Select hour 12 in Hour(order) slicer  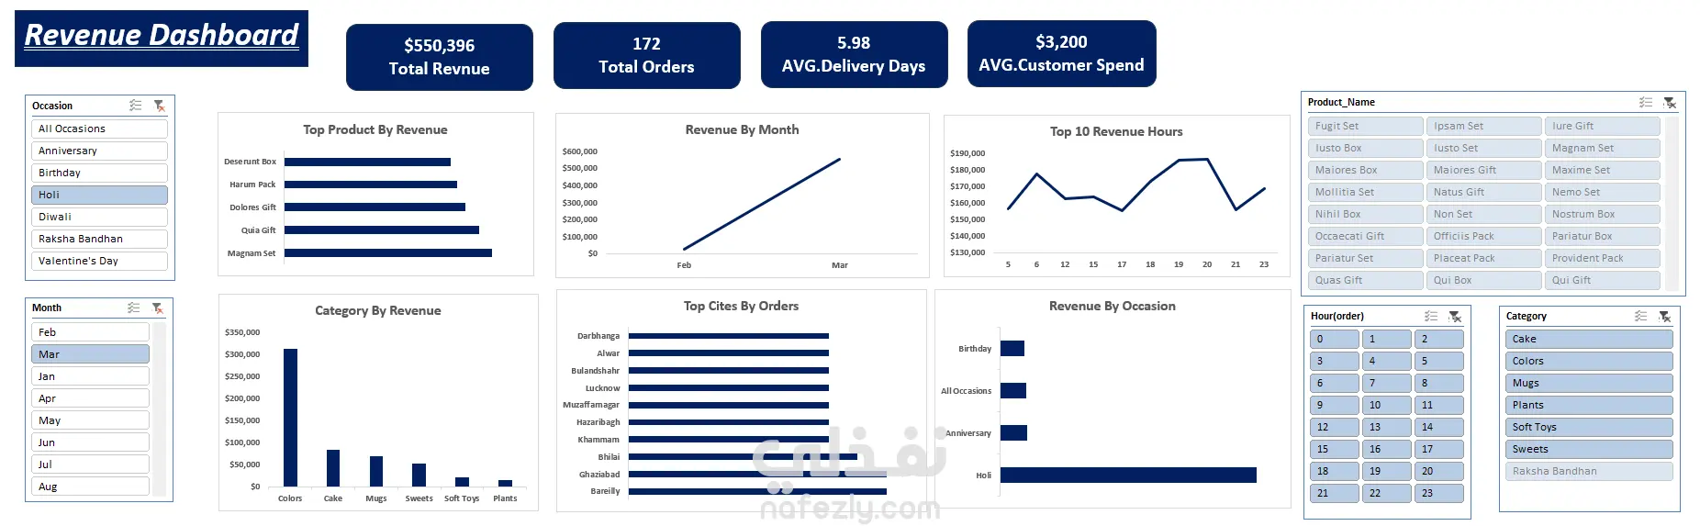point(1335,427)
